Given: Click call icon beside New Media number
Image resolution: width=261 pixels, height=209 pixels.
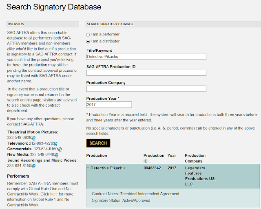Looking at the screenshot, I should point(56,155).
